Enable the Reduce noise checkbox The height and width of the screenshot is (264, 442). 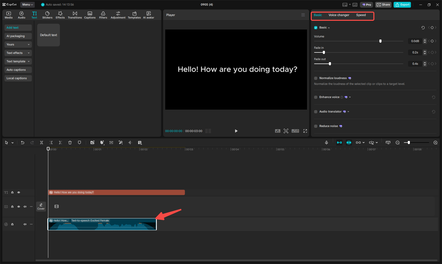pos(316,126)
